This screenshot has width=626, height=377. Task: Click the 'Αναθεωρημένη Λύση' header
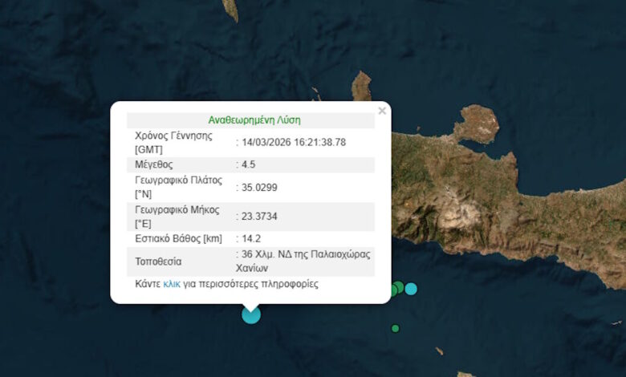tap(254, 120)
